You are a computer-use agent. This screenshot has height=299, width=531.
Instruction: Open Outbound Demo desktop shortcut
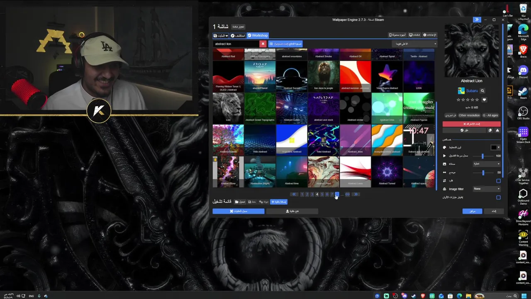click(x=523, y=197)
